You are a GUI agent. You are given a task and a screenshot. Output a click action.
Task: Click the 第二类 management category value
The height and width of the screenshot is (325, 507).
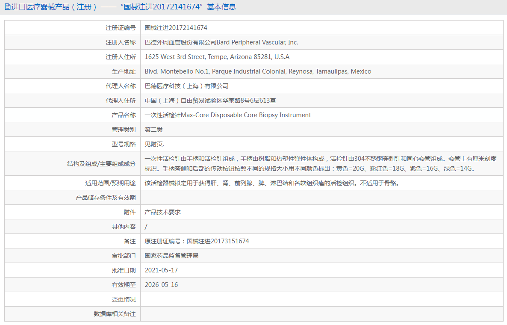154,130
